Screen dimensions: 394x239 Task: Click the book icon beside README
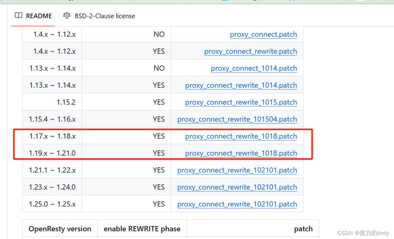coord(18,16)
